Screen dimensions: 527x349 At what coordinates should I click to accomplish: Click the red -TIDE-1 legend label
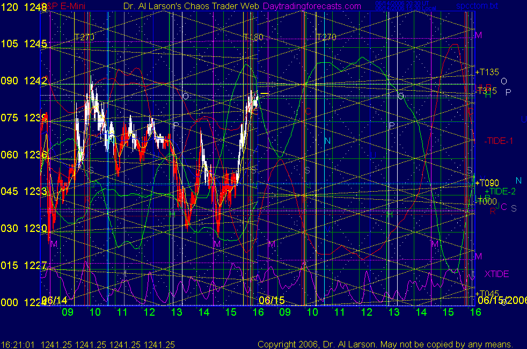pyautogui.click(x=499, y=141)
